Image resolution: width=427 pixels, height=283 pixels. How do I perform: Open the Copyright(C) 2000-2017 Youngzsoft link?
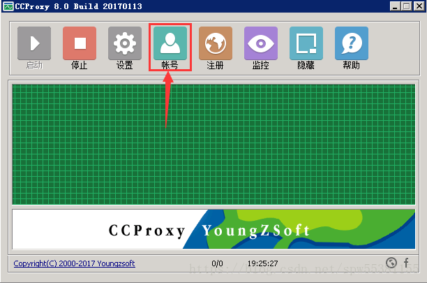[75, 263]
